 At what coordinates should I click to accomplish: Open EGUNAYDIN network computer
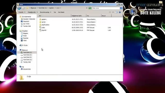point(27,69)
